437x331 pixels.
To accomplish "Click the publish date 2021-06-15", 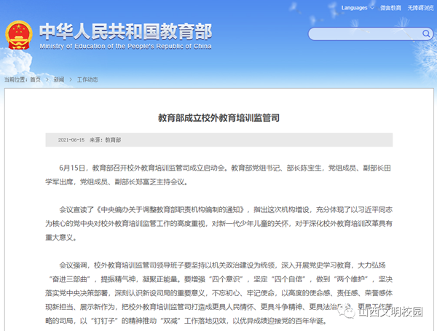I will point(71,139).
